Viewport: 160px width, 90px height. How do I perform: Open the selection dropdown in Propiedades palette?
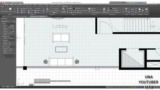point(5,21)
